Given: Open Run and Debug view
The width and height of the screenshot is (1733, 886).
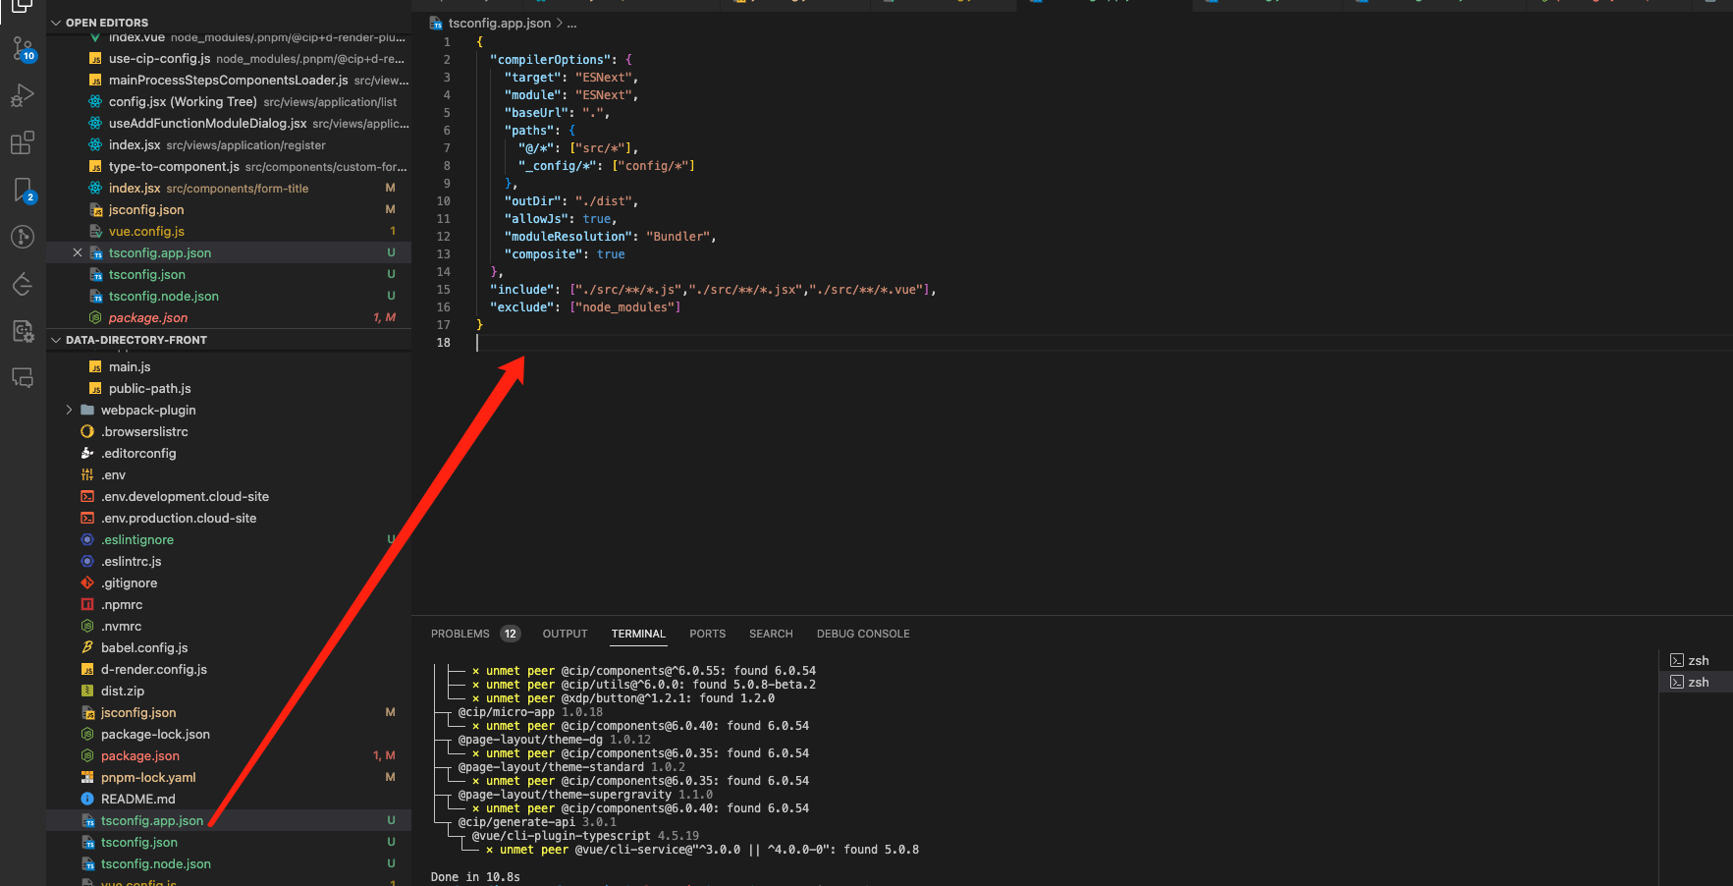Looking at the screenshot, I should click(x=22, y=95).
